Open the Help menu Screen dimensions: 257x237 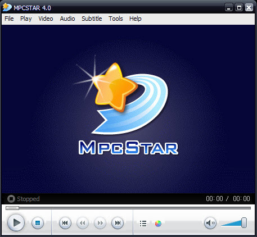tap(136, 19)
